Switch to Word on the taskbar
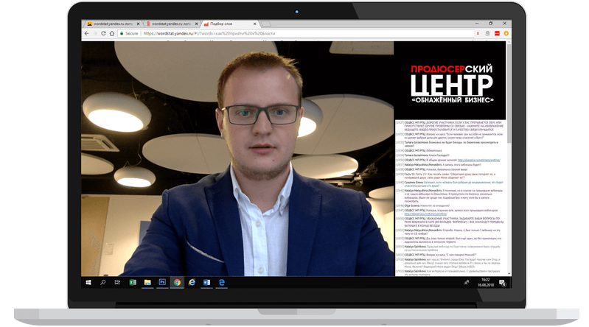 click(x=206, y=282)
